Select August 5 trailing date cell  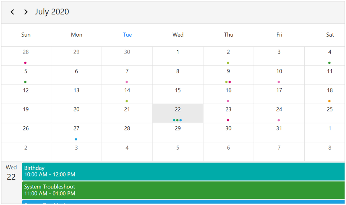178,151
